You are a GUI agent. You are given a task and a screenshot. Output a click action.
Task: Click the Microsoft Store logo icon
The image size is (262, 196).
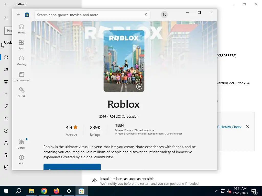pos(27,15)
